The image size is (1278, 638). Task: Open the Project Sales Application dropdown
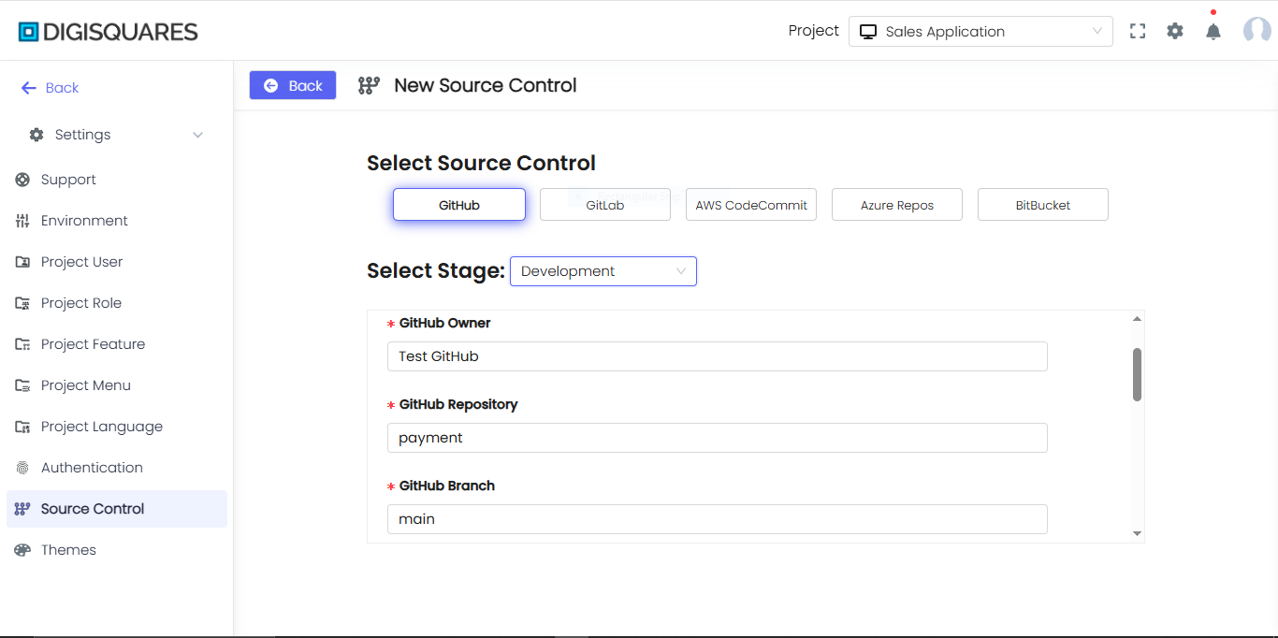coord(980,31)
